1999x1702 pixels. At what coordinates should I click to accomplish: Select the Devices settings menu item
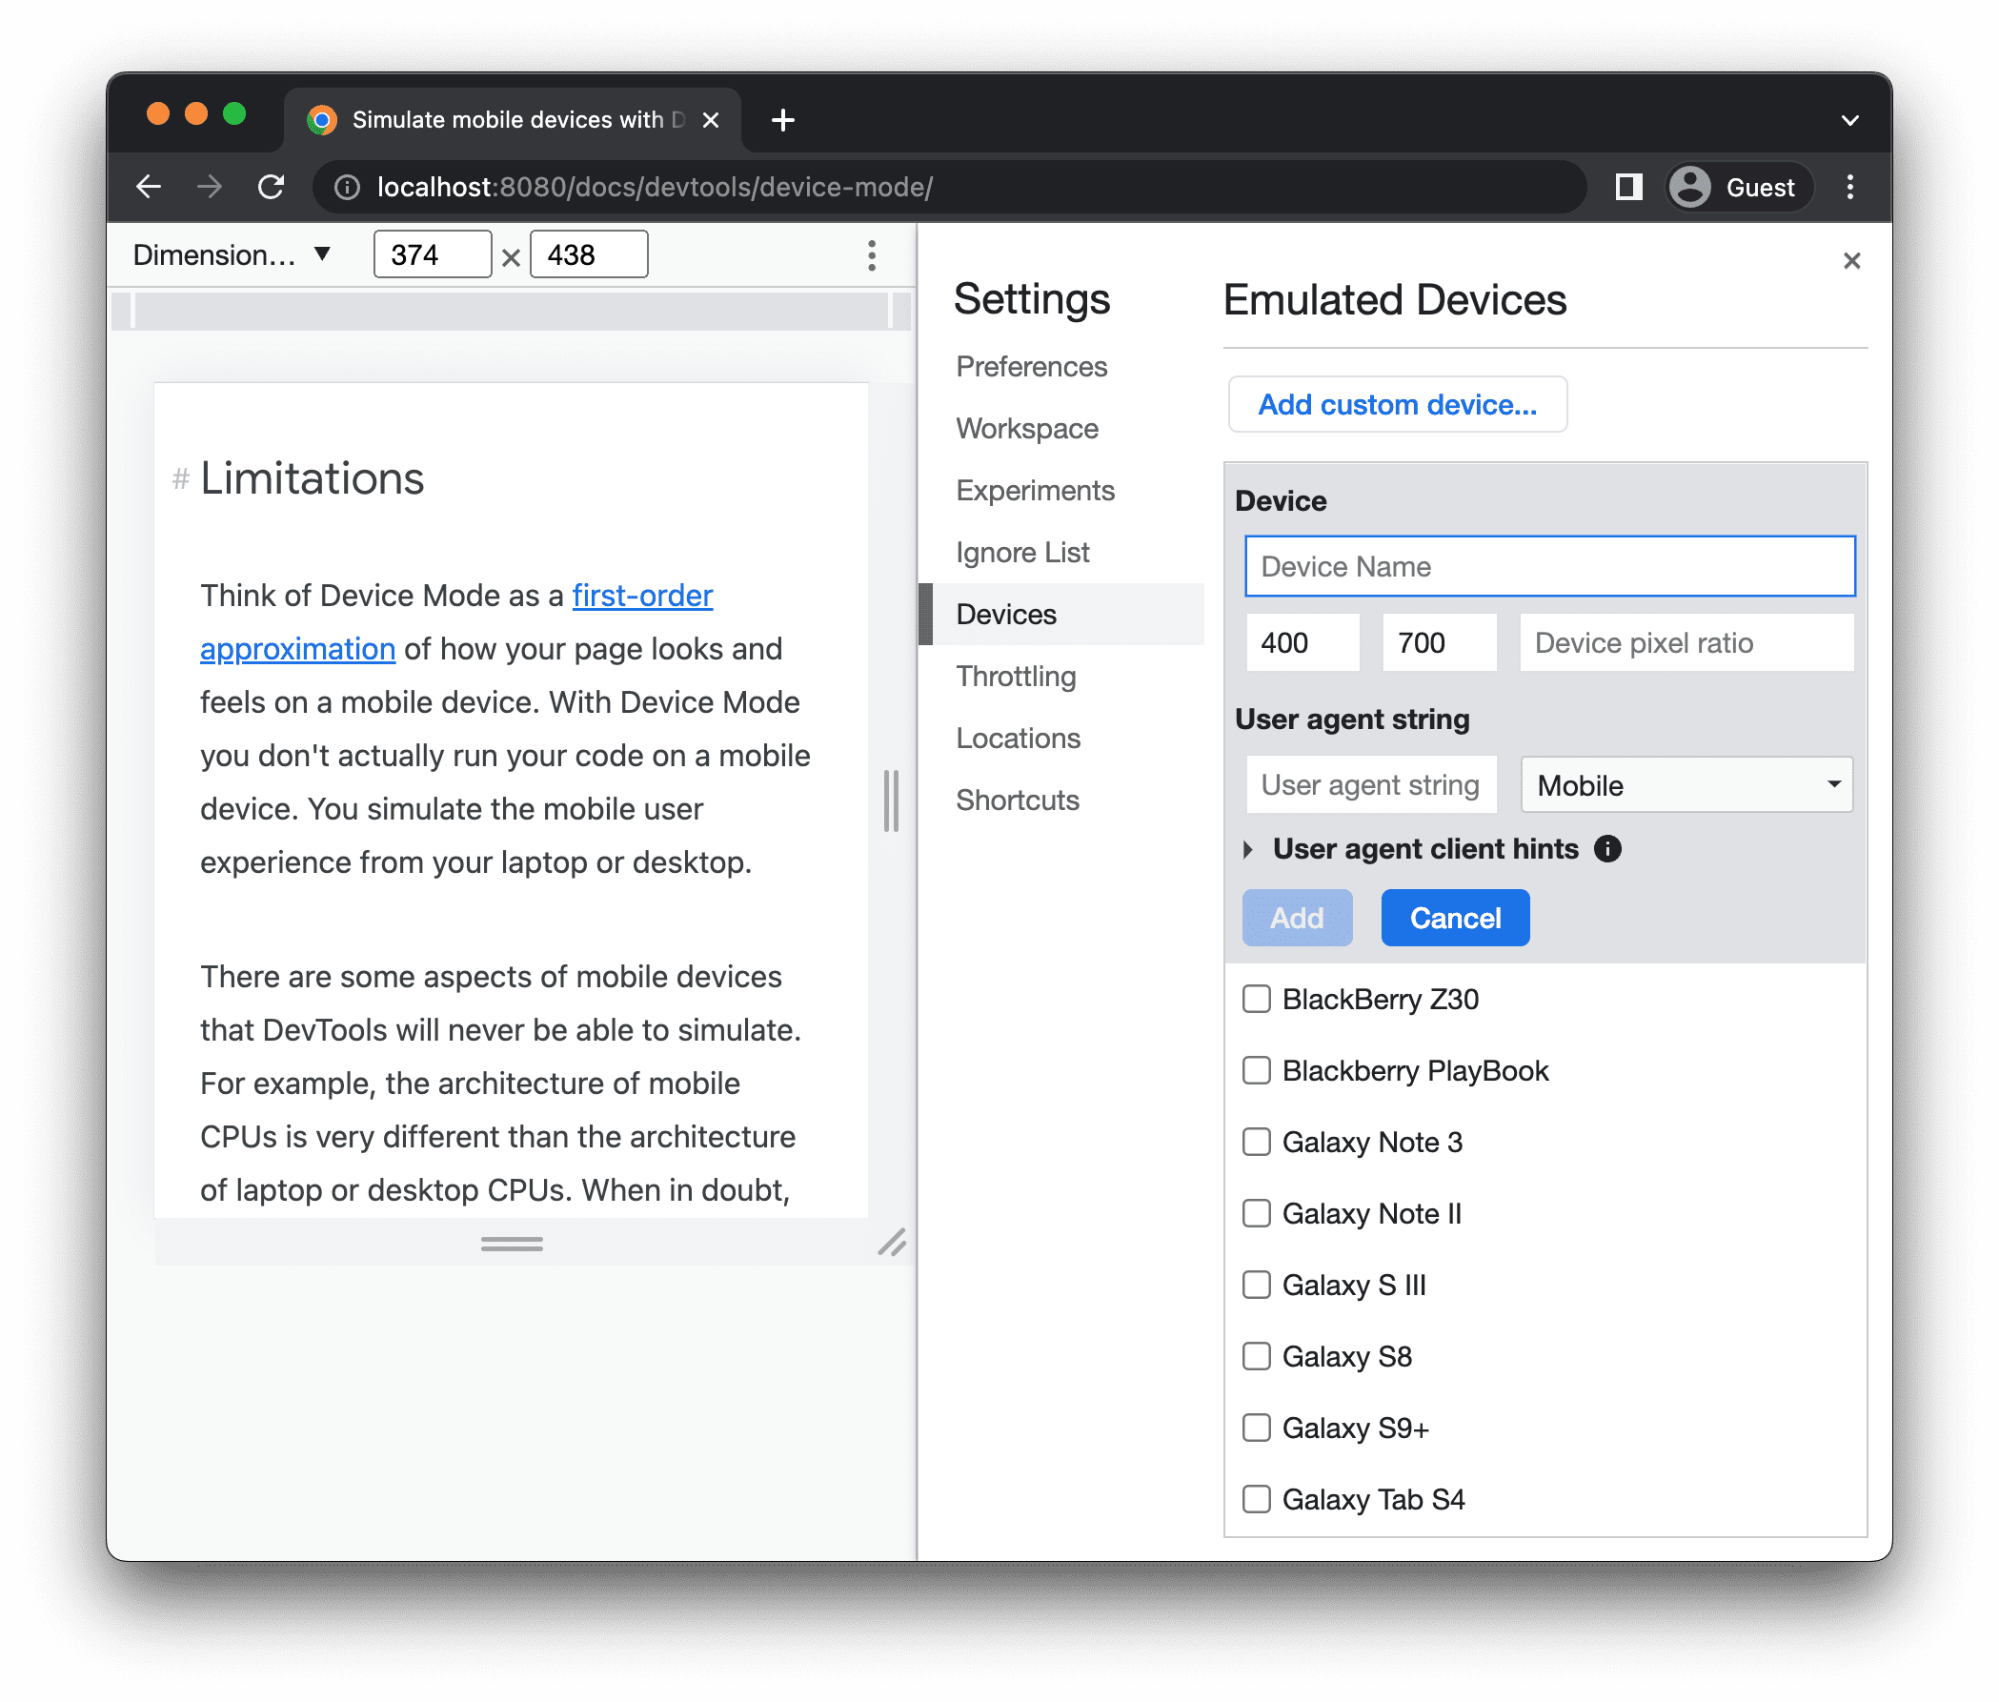[1006, 613]
